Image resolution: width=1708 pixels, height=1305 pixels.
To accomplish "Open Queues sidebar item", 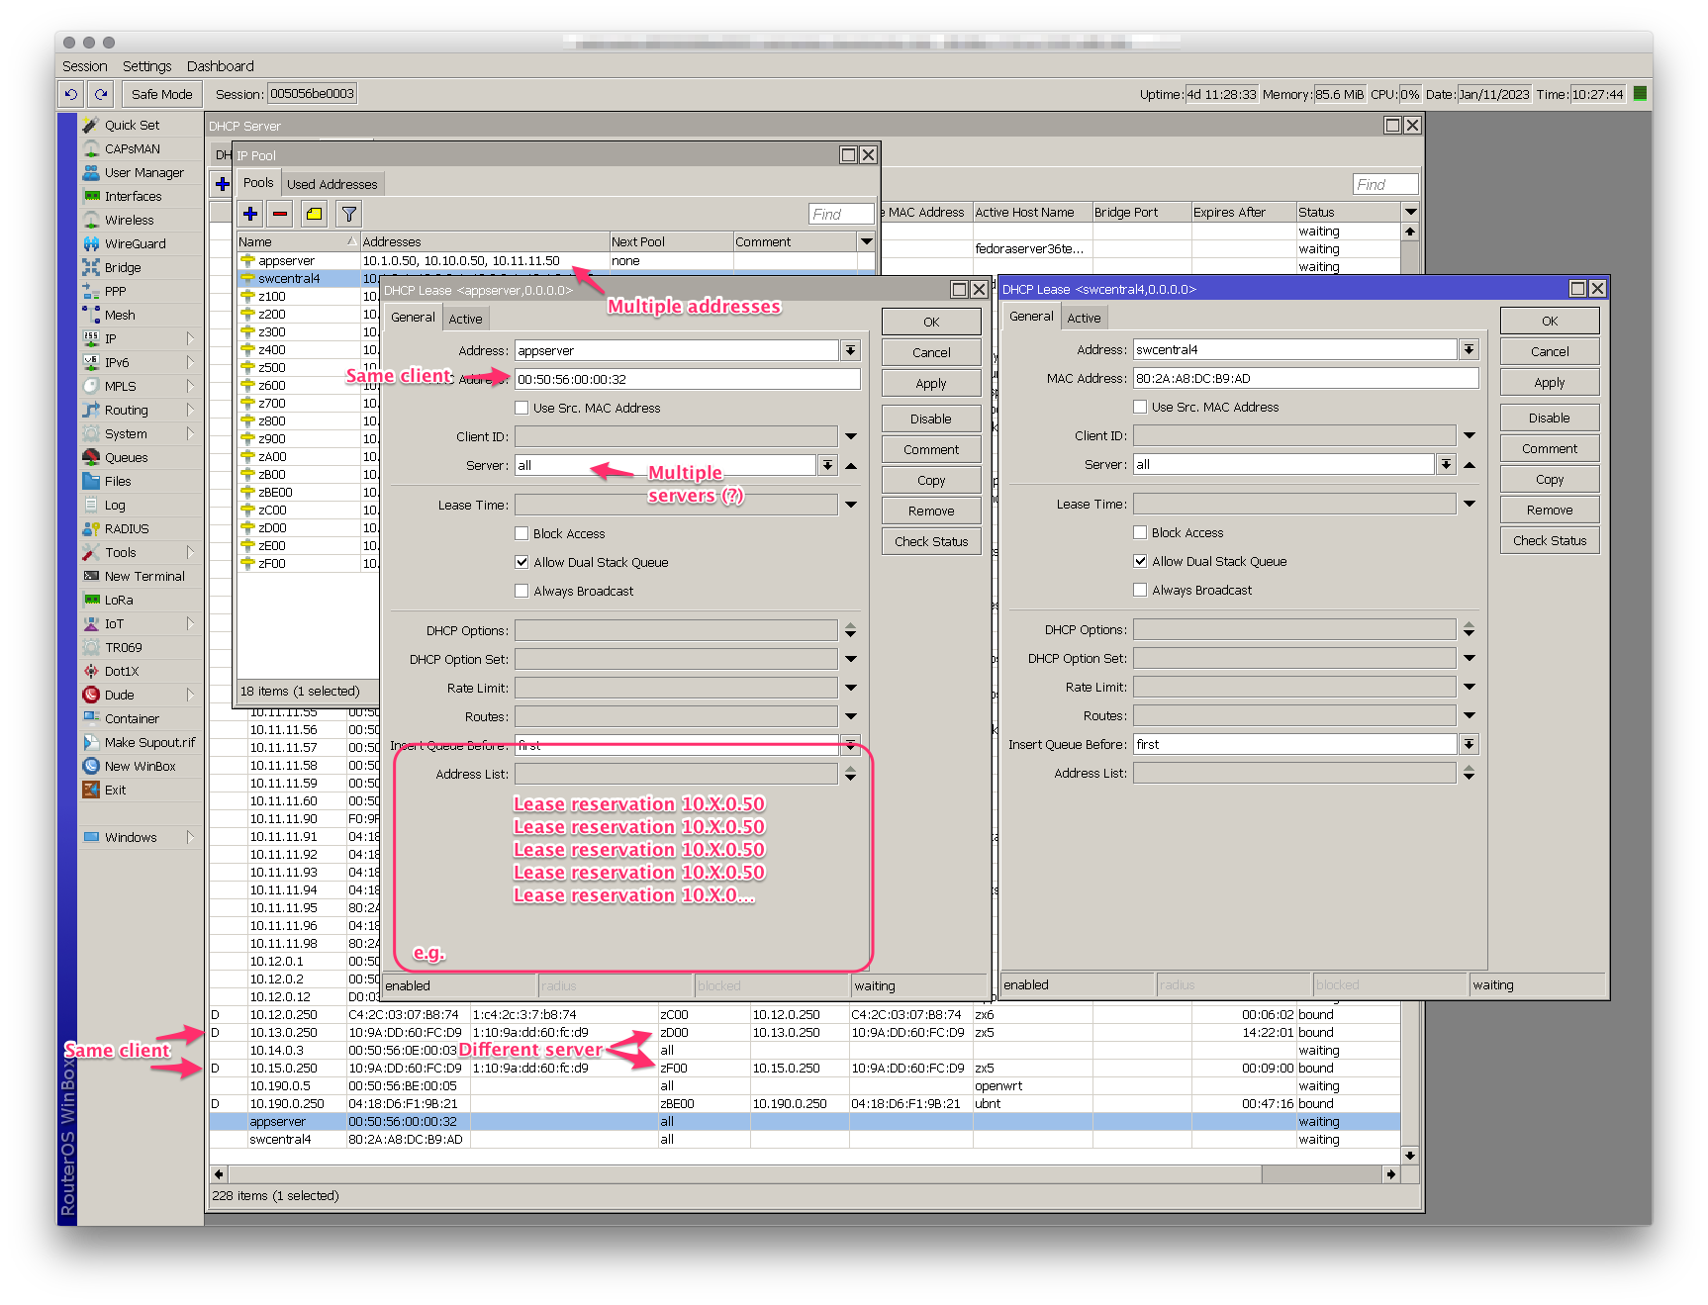I will coord(126,457).
